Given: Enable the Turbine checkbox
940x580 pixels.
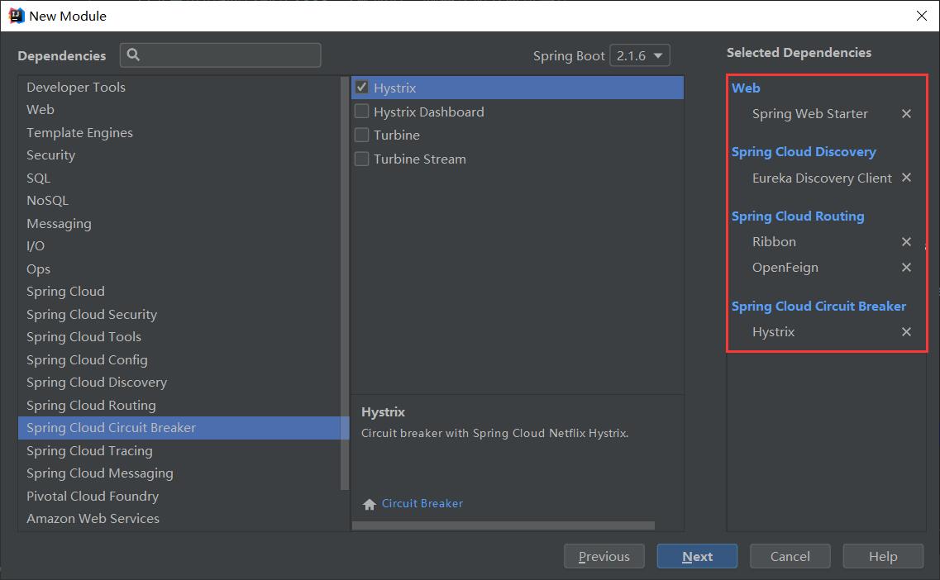Looking at the screenshot, I should pyautogui.click(x=361, y=135).
